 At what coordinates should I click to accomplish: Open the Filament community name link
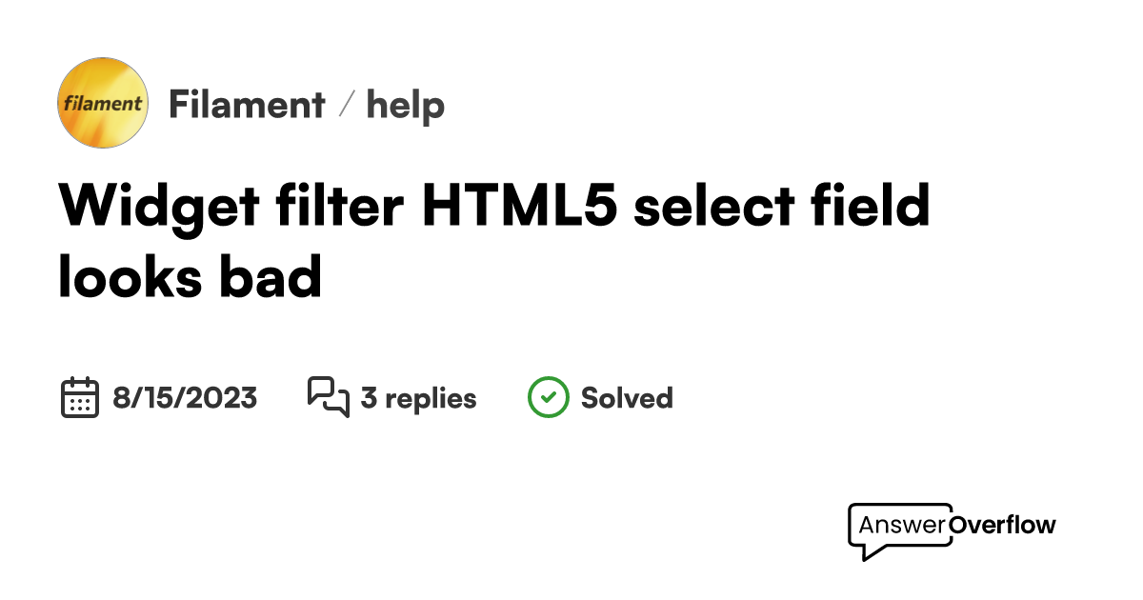[x=247, y=104]
